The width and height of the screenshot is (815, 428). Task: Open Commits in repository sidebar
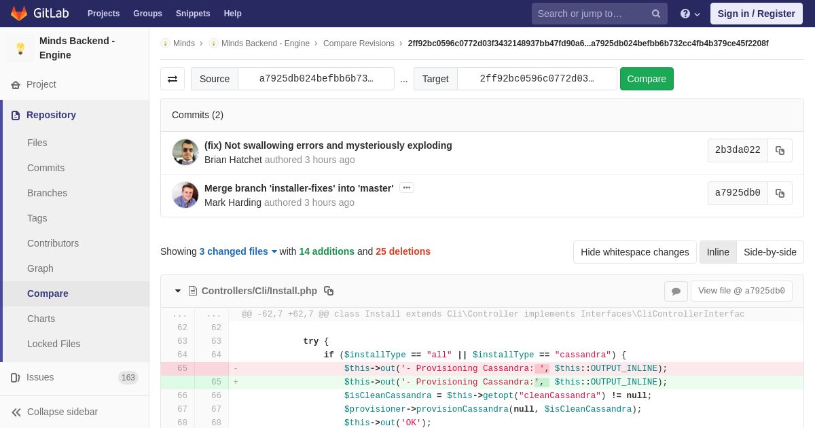[46, 168]
